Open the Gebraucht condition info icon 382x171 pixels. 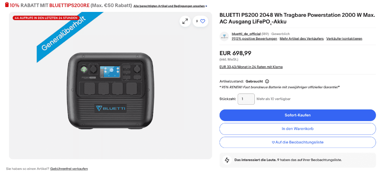[267, 82]
